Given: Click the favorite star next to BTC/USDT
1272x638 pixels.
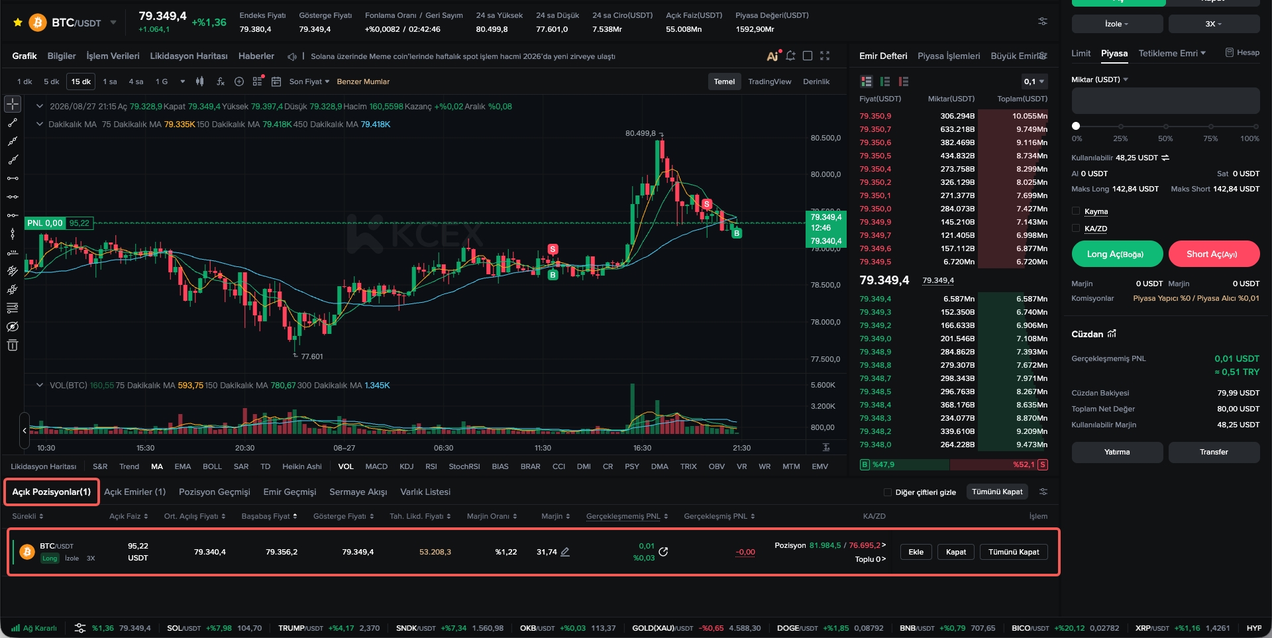Looking at the screenshot, I should coord(18,23).
